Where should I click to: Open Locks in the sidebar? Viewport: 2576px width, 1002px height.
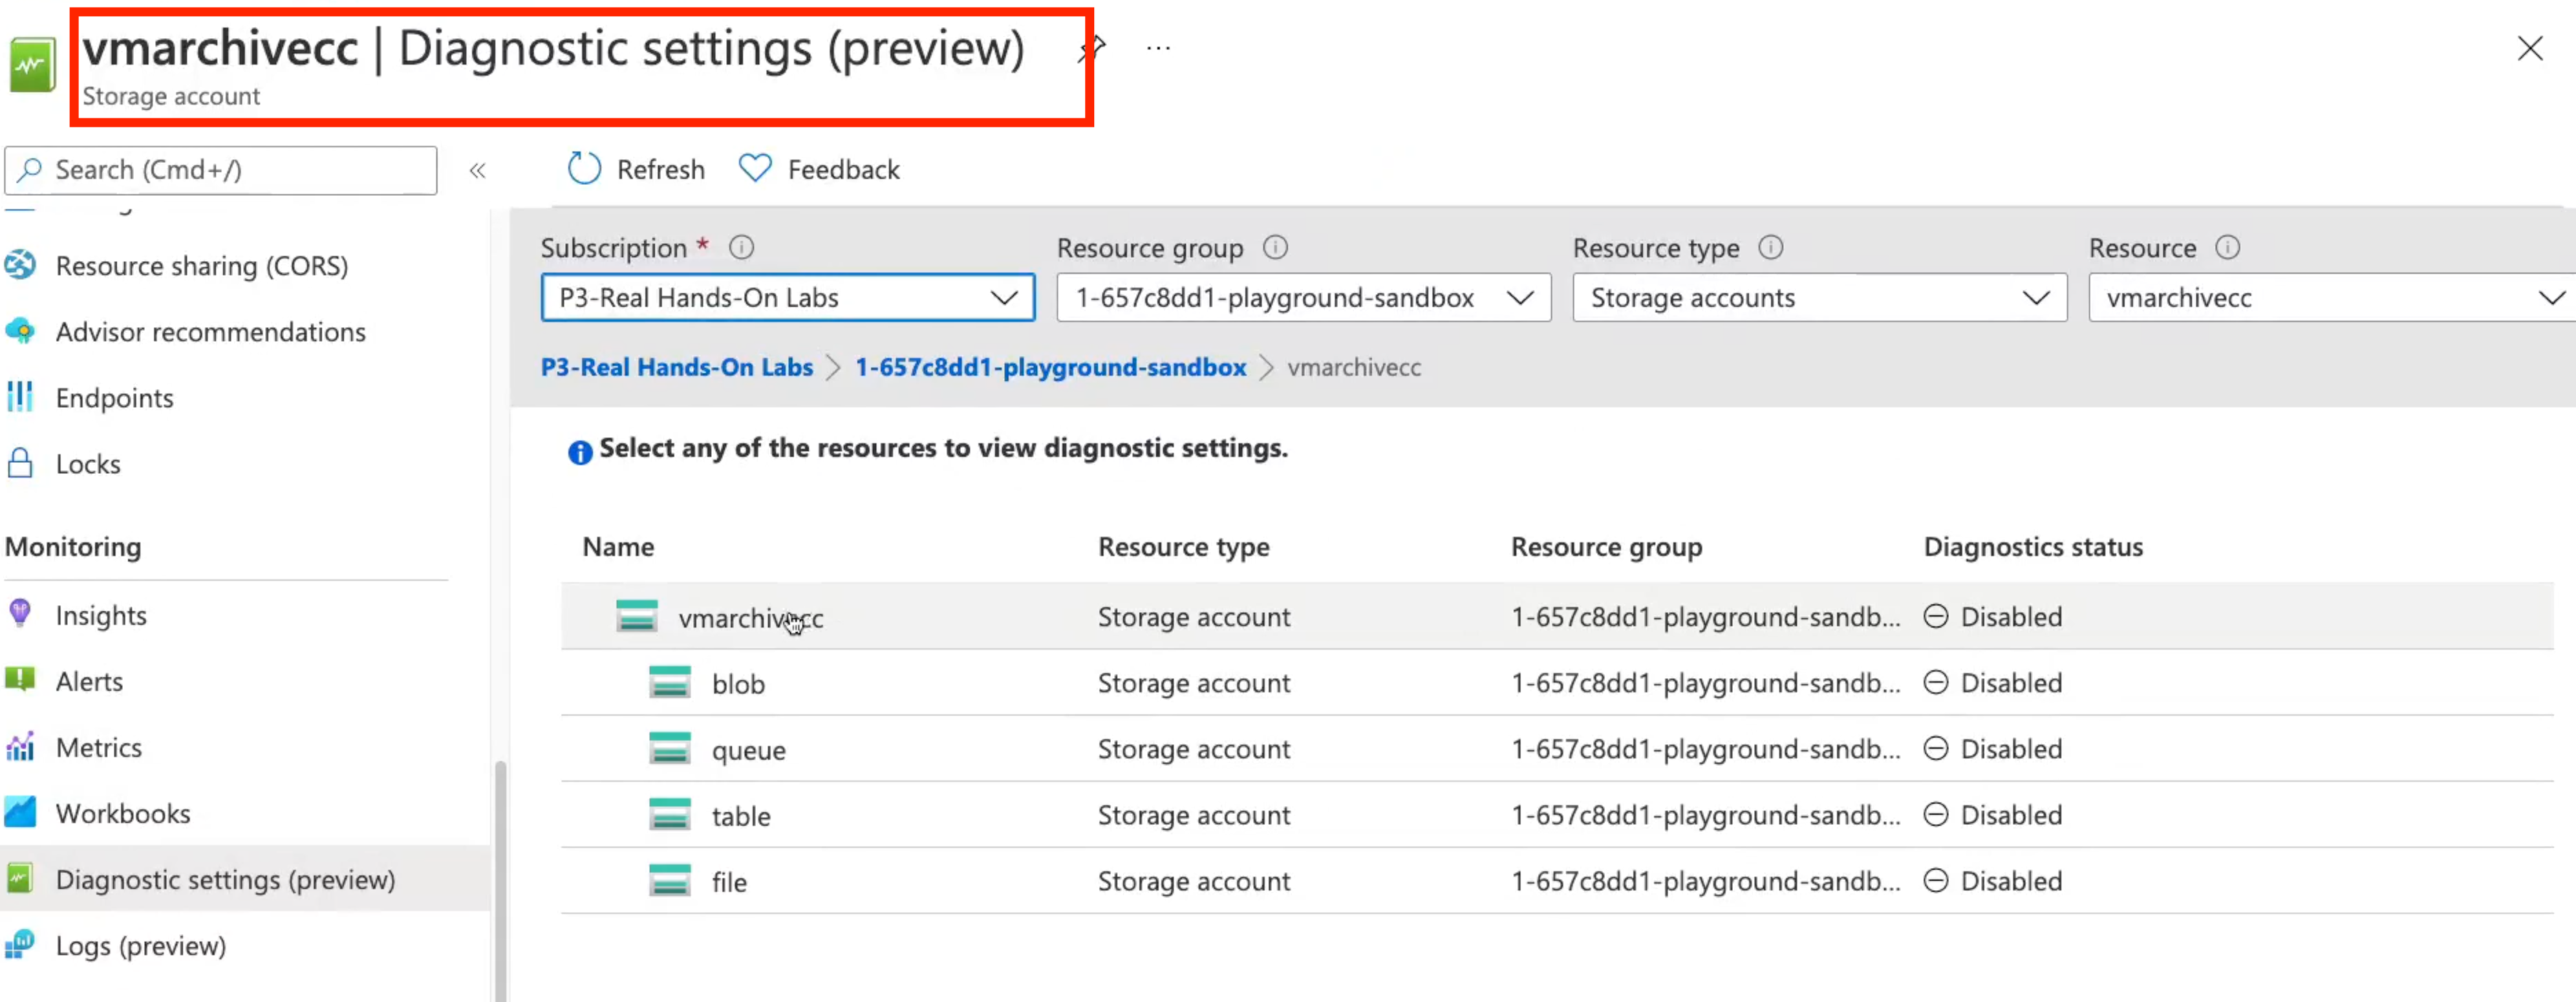[x=88, y=464]
